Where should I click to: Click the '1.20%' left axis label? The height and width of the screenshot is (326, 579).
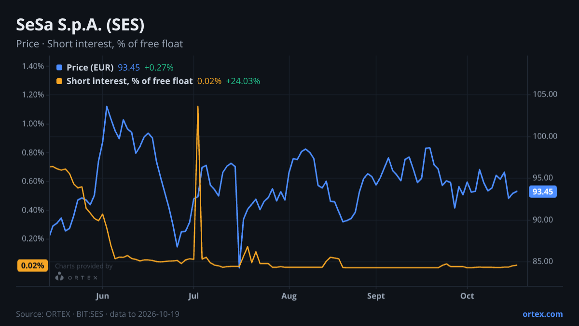pyautogui.click(x=33, y=95)
